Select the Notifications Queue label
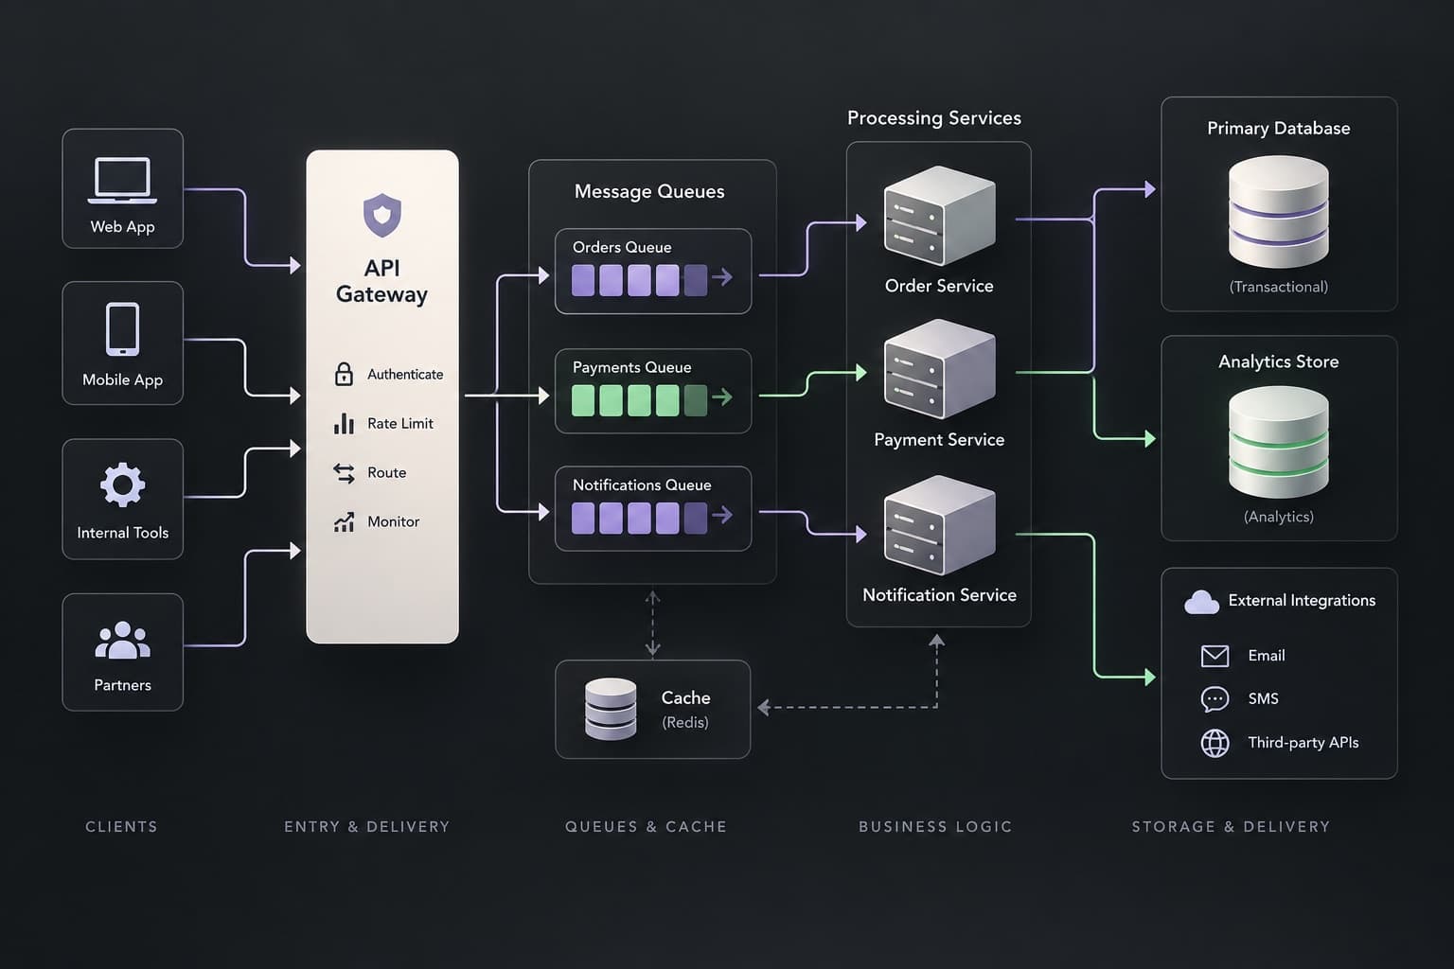 pos(642,484)
